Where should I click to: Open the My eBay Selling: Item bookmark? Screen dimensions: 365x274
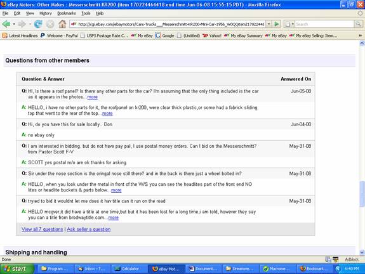tap(314, 36)
